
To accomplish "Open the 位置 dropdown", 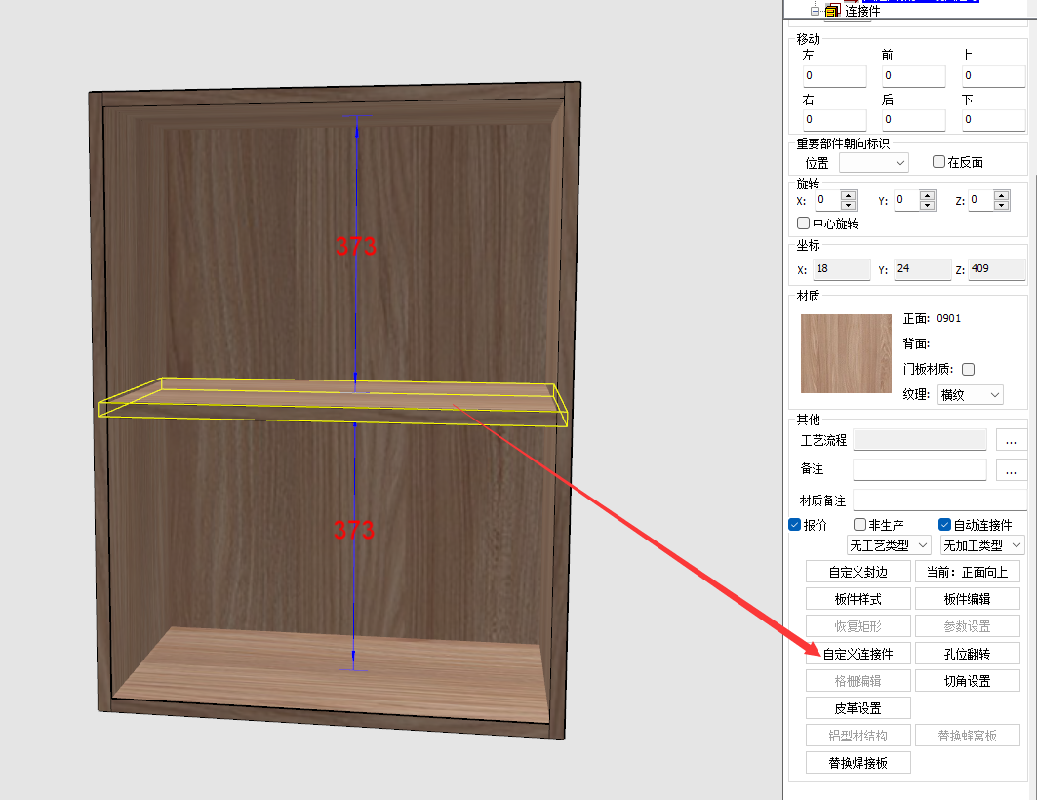I will tap(874, 162).
